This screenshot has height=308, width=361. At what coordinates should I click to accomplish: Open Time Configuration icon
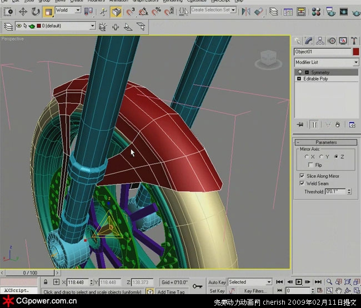tap(319, 290)
